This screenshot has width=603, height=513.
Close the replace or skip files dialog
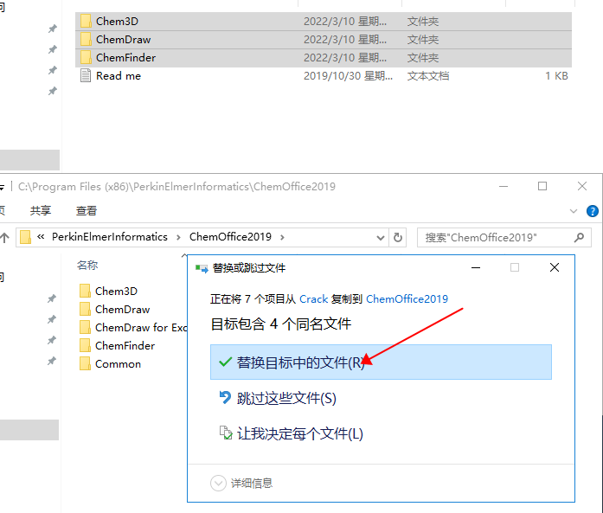555,267
